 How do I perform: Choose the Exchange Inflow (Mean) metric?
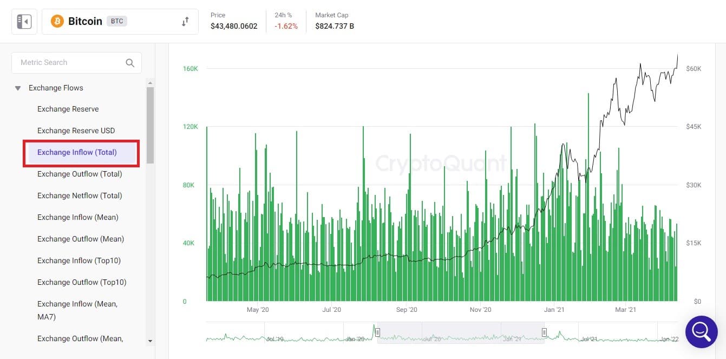(78, 217)
